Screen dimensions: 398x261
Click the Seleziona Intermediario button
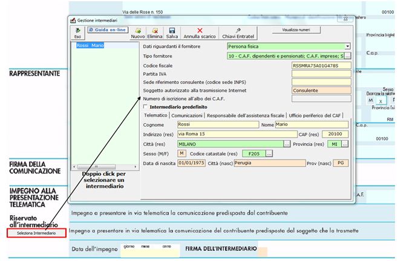[x=36, y=233]
